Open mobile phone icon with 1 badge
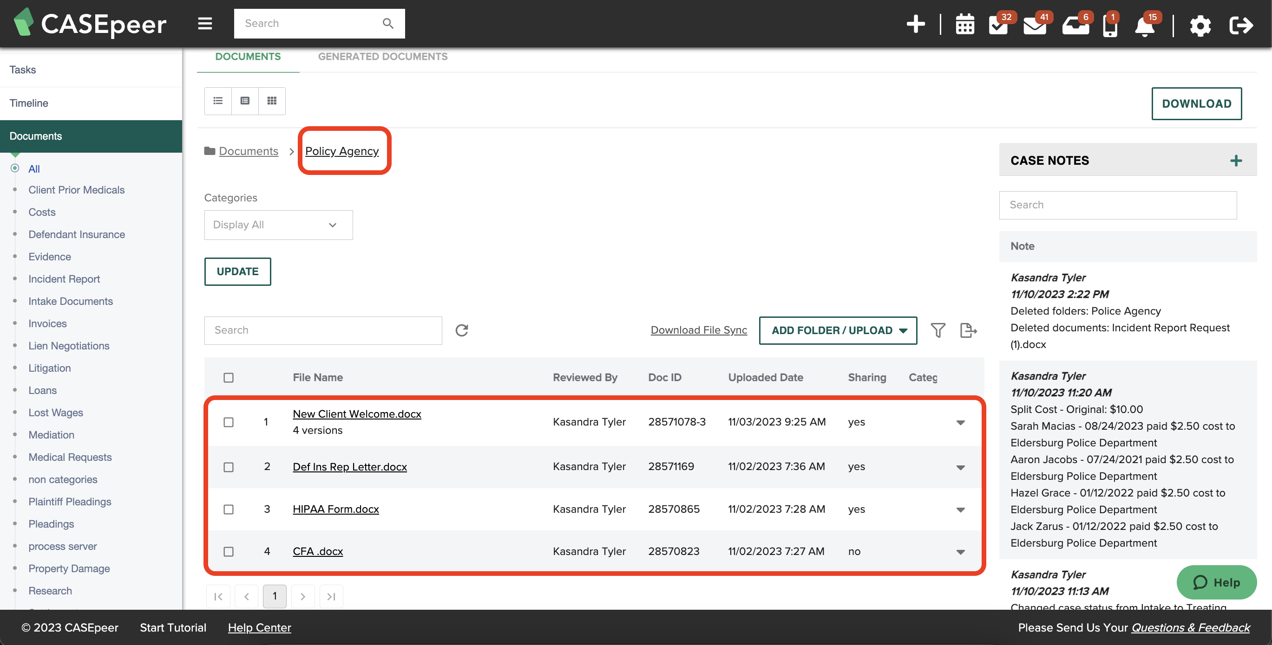1272x645 pixels. (1110, 26)
